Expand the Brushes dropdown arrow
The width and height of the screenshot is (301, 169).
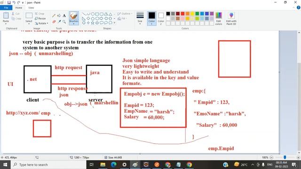tap(74, 24)
